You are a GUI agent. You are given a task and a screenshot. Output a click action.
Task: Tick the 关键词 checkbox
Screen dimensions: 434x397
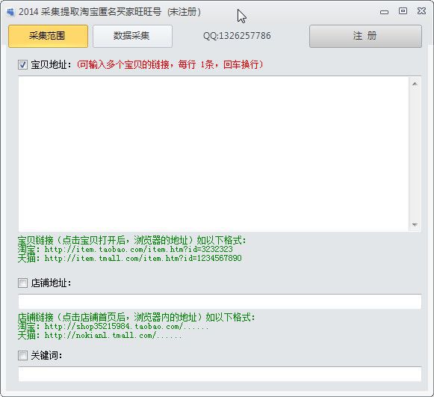tap(22, 355)
